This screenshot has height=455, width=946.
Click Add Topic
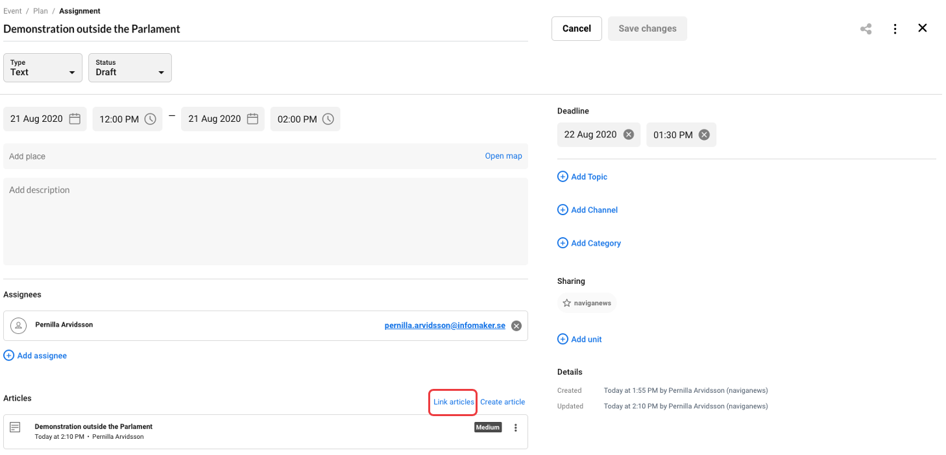point(582,177)
